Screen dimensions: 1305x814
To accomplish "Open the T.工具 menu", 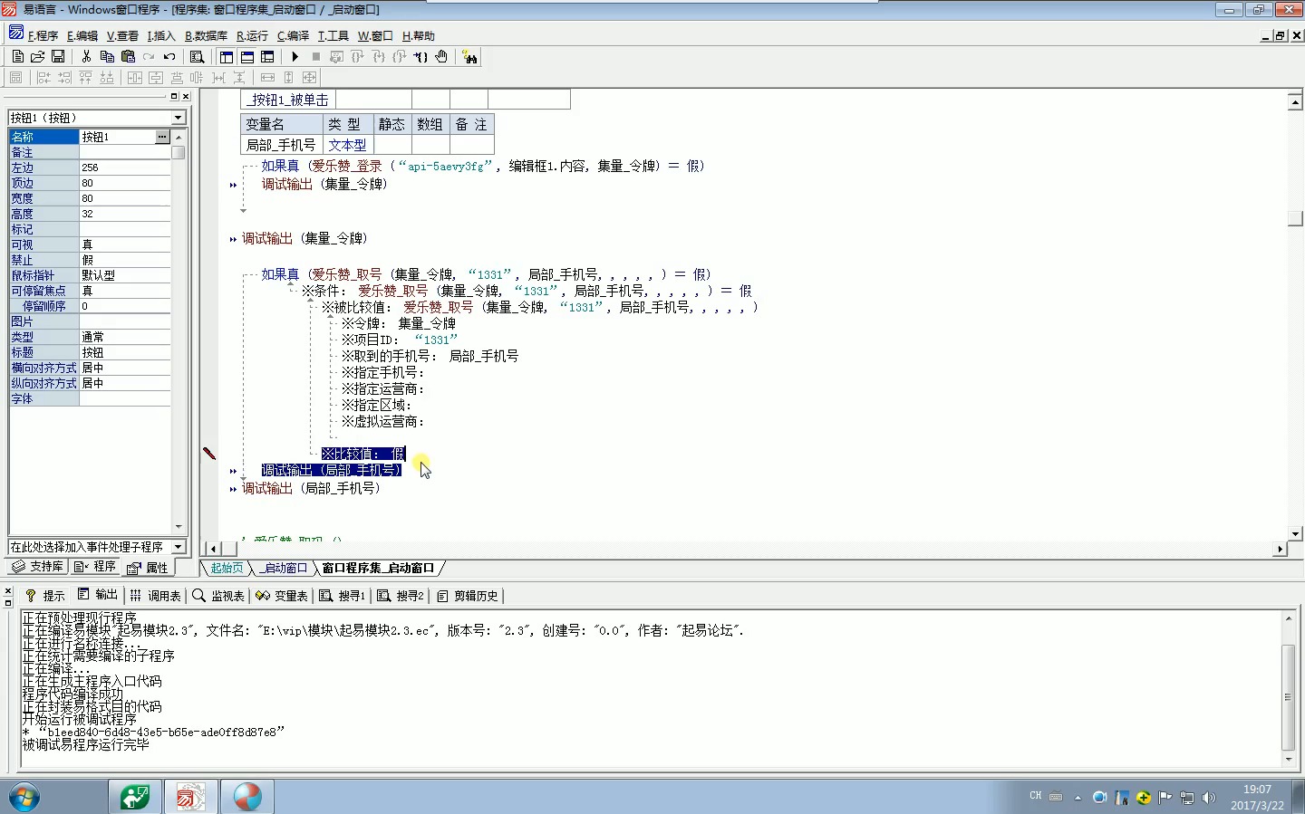I will (x=333, y=36).
